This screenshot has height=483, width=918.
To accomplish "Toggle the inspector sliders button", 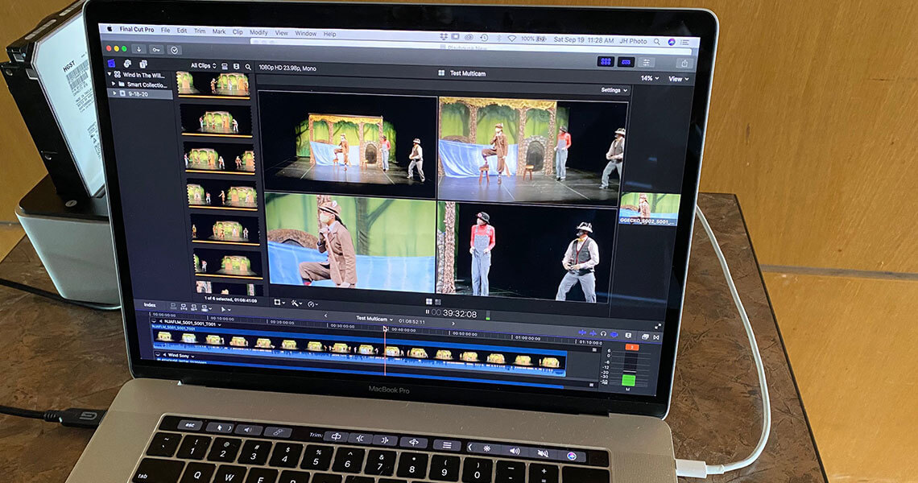I will tap(647, 63).
